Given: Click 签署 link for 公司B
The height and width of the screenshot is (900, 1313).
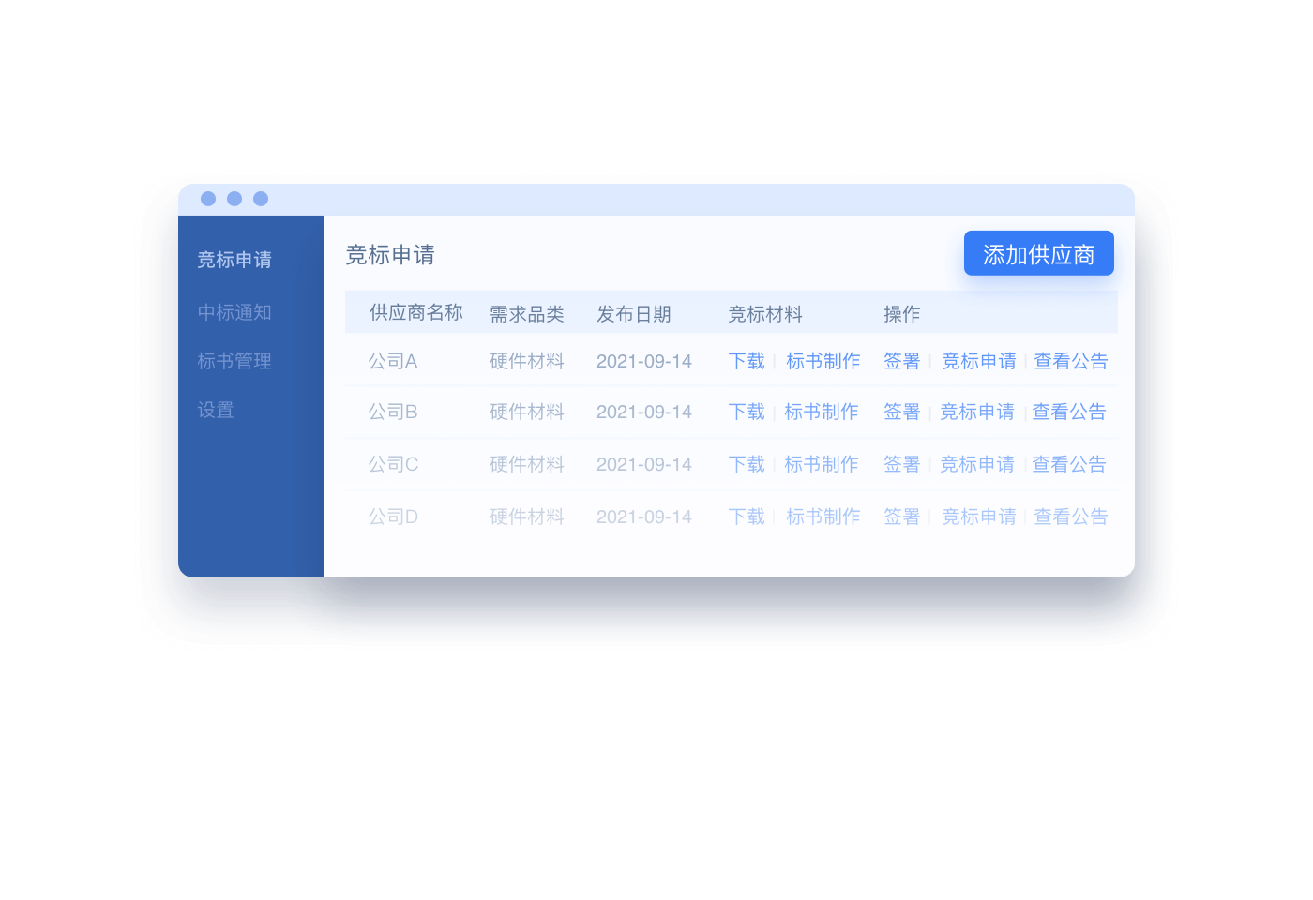Looking at the screenshot, I should coord(901,412).
